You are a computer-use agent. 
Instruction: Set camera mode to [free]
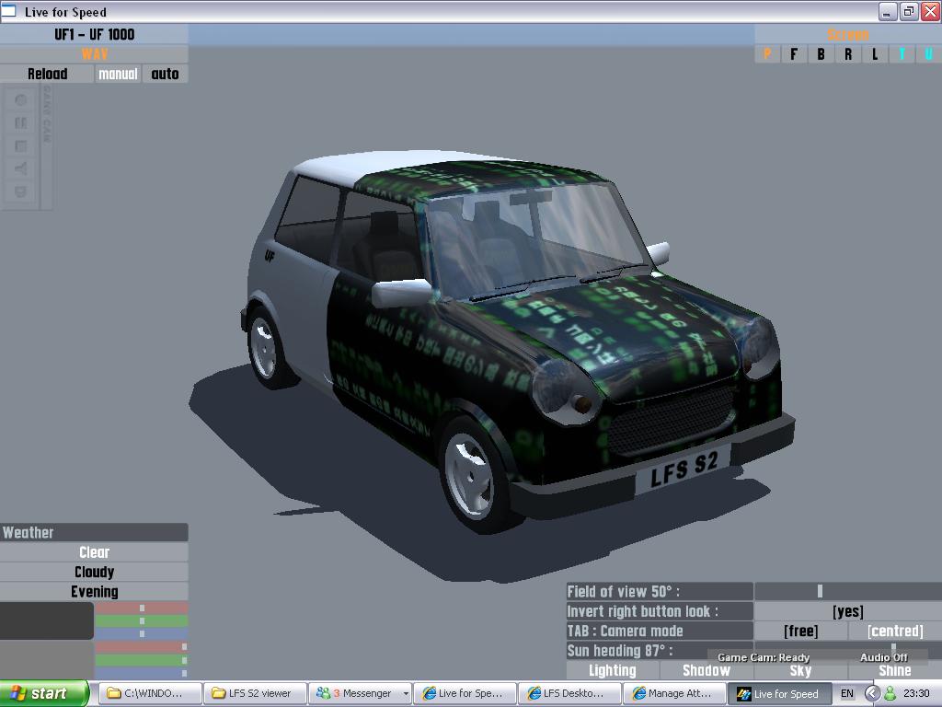[x=801, y=632]
